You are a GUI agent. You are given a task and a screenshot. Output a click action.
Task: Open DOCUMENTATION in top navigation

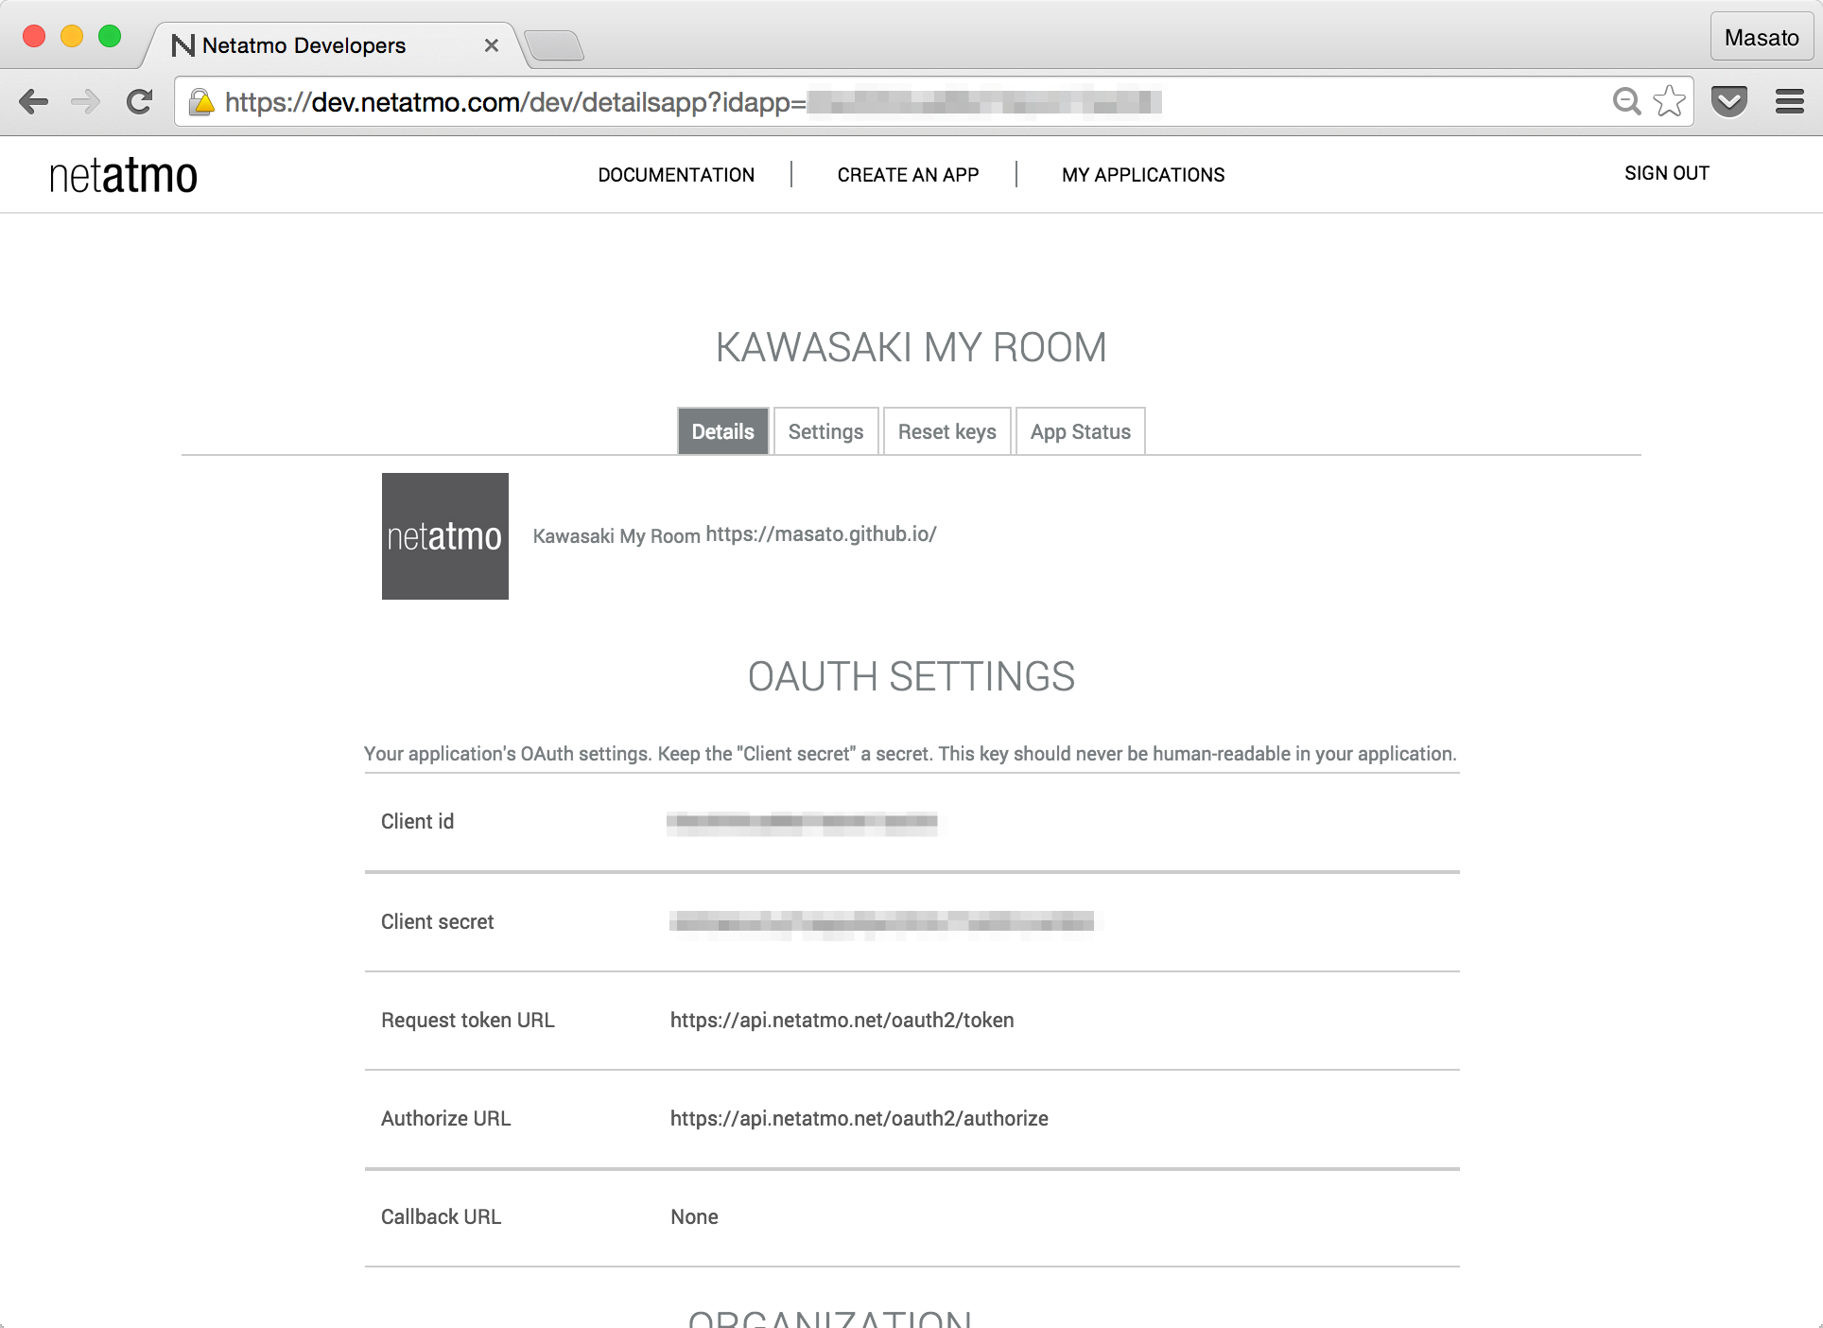tap(676, 175)
